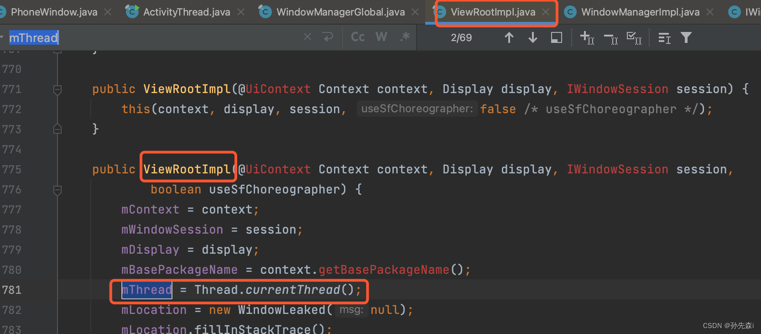Click mBasePackageName on line 780
This screenshot has height=334, width=761.
click(x=179, y=270)
